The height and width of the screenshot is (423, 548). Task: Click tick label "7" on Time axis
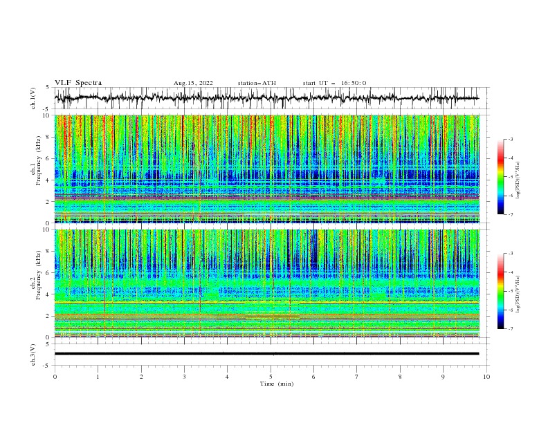357,377
